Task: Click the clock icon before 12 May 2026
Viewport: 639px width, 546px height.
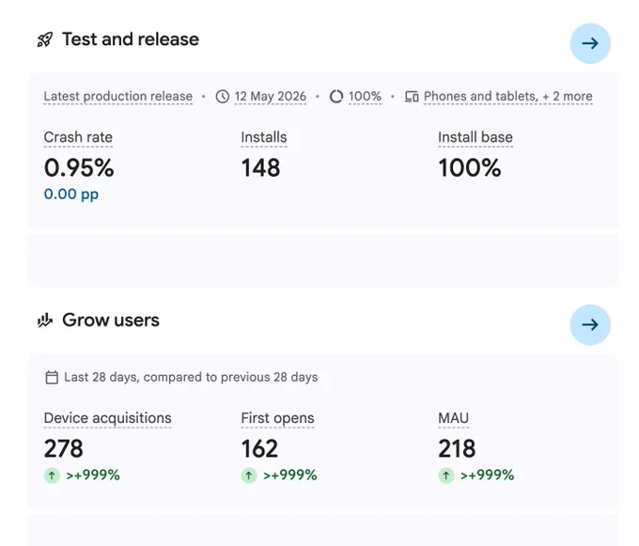Action: pos(222,97)
